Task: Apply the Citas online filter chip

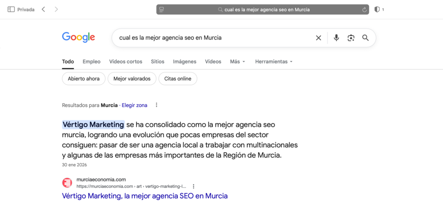Action: point(178,79)
